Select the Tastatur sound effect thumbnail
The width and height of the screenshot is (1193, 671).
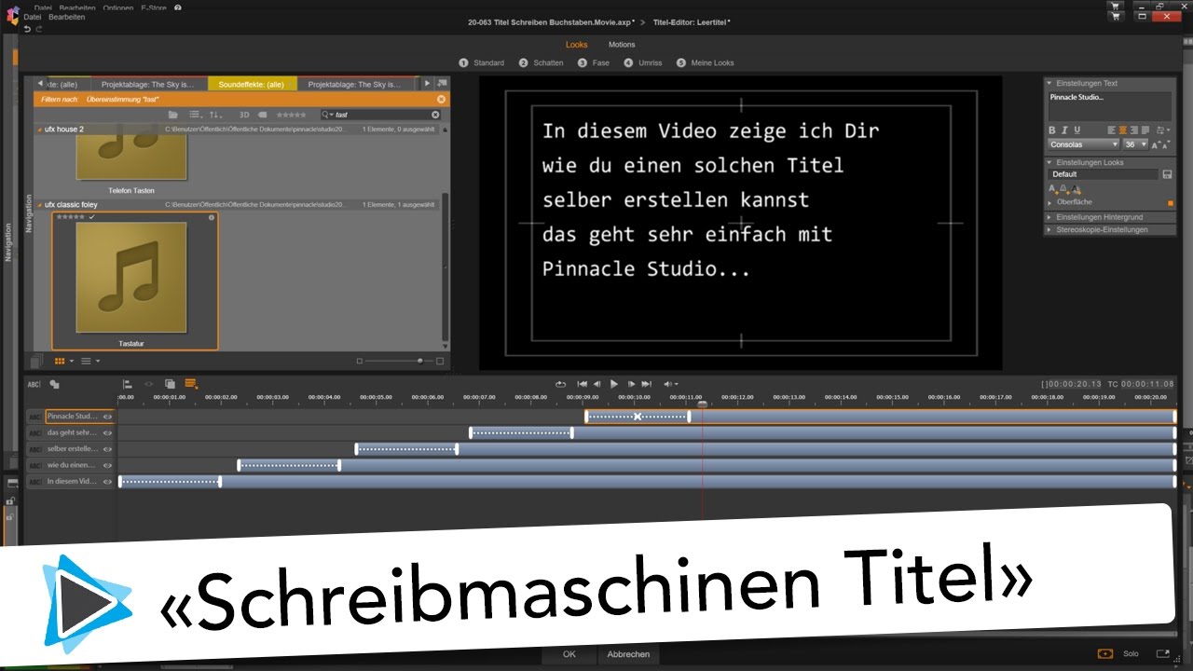(131, 278)
